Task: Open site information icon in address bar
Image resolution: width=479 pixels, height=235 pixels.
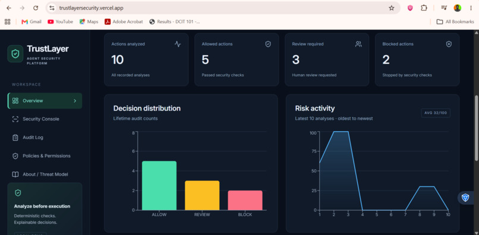Action: point(52,8)
